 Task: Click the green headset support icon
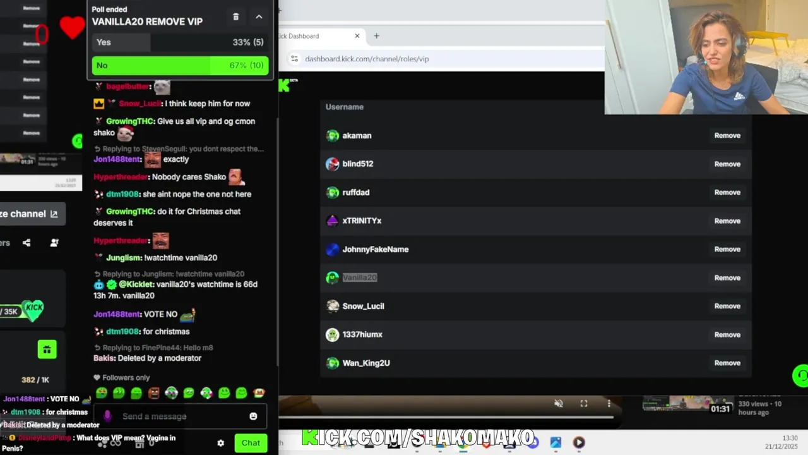pyautogui.click(x=800, y=376)
